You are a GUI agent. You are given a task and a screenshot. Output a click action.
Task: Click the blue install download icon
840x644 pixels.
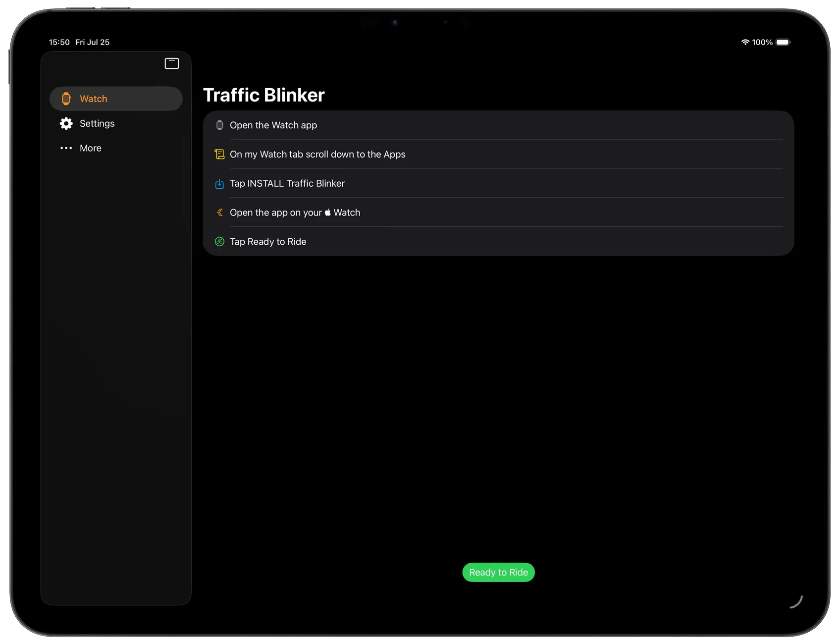(219, 184)
